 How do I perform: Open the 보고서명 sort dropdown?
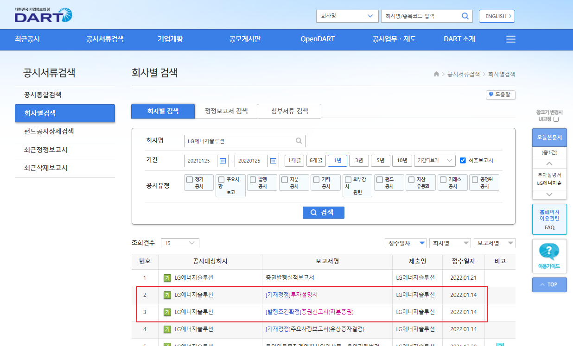[495, 243]
